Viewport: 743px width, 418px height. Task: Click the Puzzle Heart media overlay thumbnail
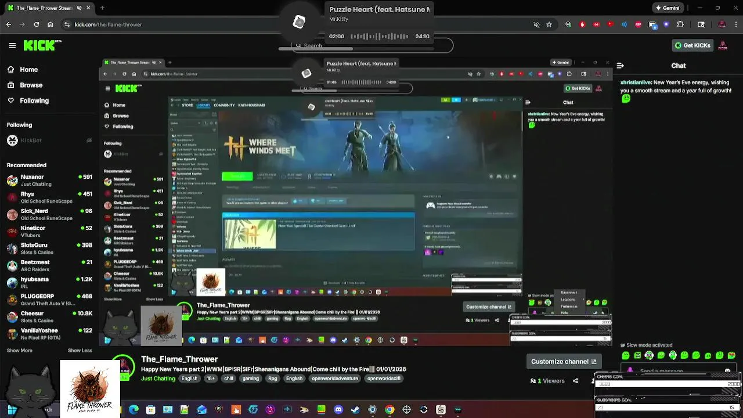tap(299, 22)
